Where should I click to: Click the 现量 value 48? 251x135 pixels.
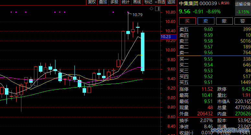[x=210, y=108]
